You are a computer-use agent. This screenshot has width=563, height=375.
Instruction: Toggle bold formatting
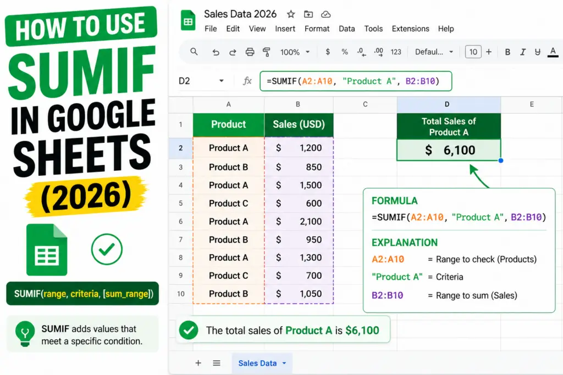coord(507,52)
